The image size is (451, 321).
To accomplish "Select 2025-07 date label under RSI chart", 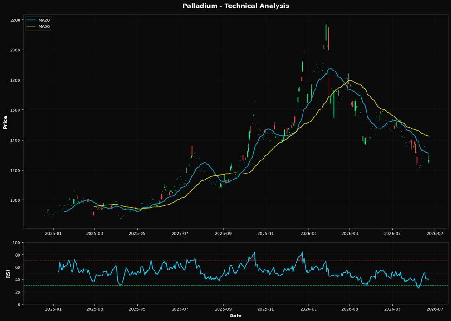I will (180, 310).
